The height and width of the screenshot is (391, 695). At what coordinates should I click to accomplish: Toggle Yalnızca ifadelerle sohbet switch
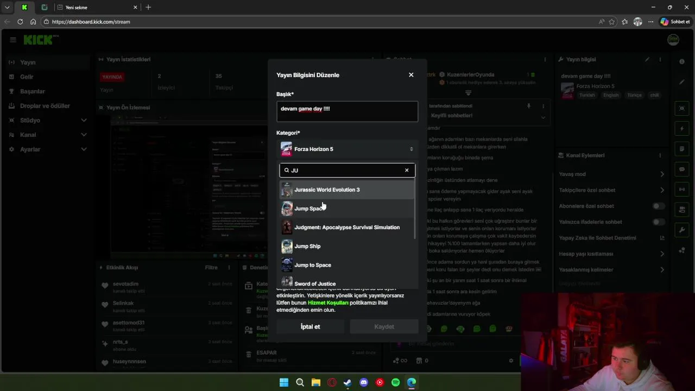coord(658,222)
